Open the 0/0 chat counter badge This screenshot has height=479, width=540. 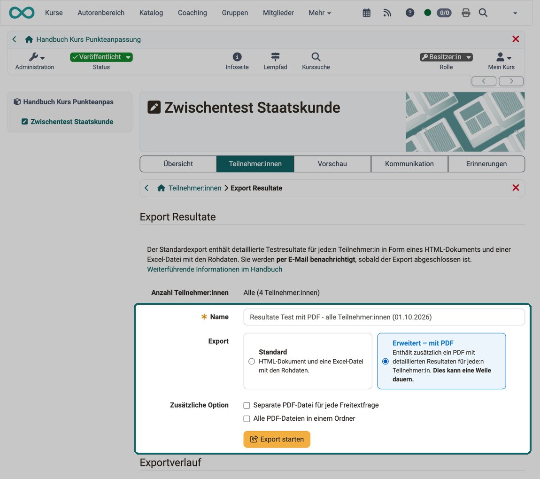pyautogui.click(x=444, y=13)
